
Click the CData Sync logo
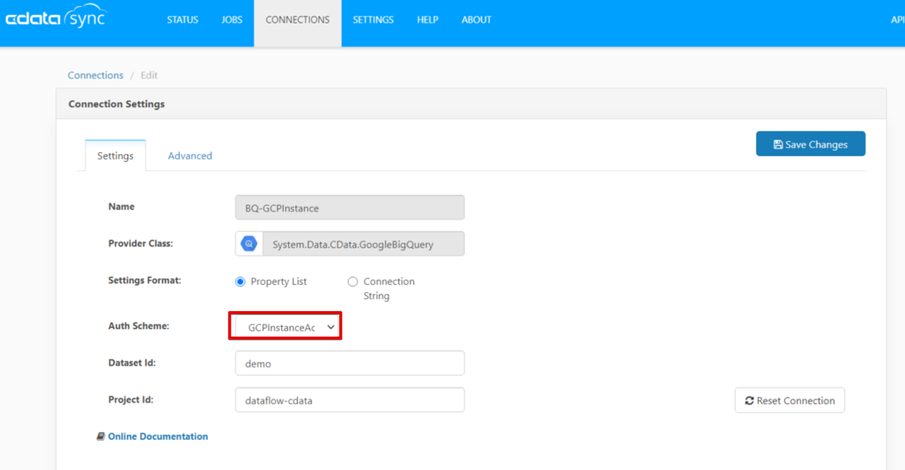click(55, 18)
